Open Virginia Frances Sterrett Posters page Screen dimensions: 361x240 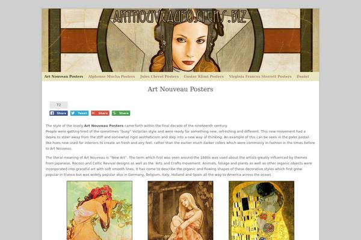tap(260, 76)
